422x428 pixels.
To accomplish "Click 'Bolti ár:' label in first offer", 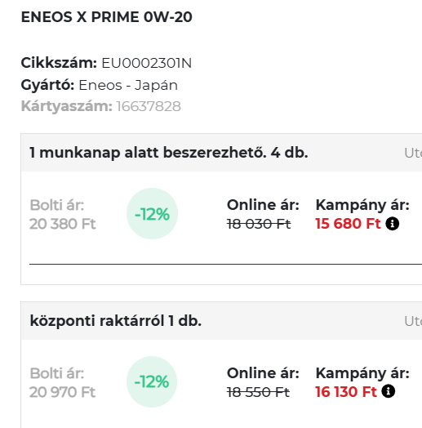I will point(57,205).
